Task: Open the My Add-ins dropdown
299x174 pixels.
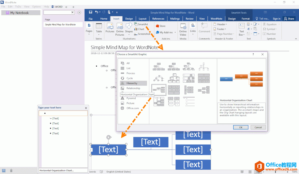Action: point(166,32)
